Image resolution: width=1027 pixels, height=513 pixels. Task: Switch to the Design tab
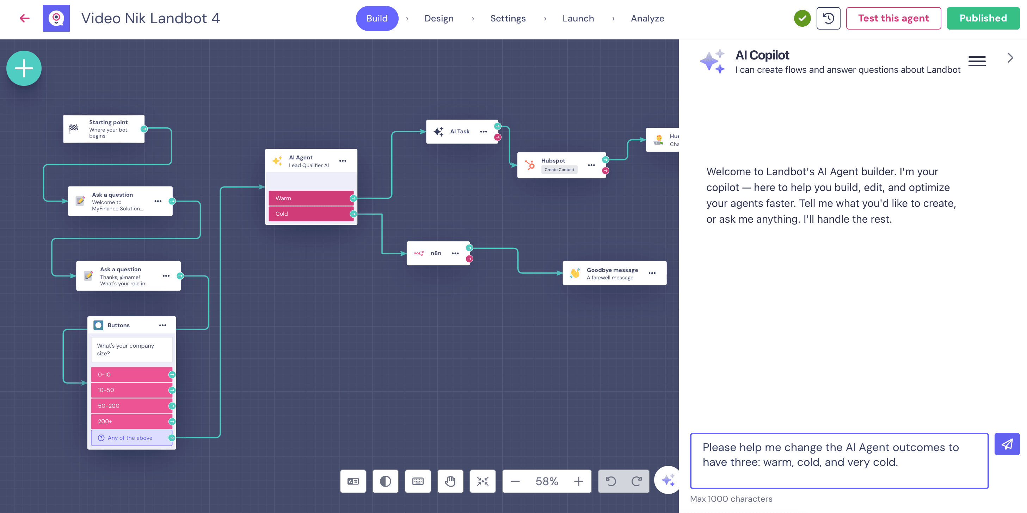pyautogui.click(x=439, y=18)
